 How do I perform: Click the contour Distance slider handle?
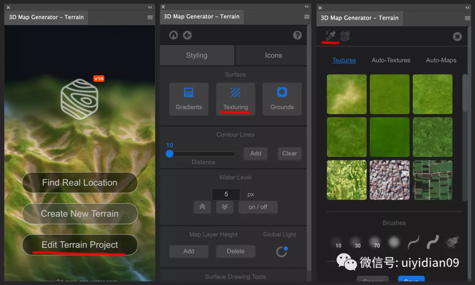pyautogui.click(x=169, y=154)
